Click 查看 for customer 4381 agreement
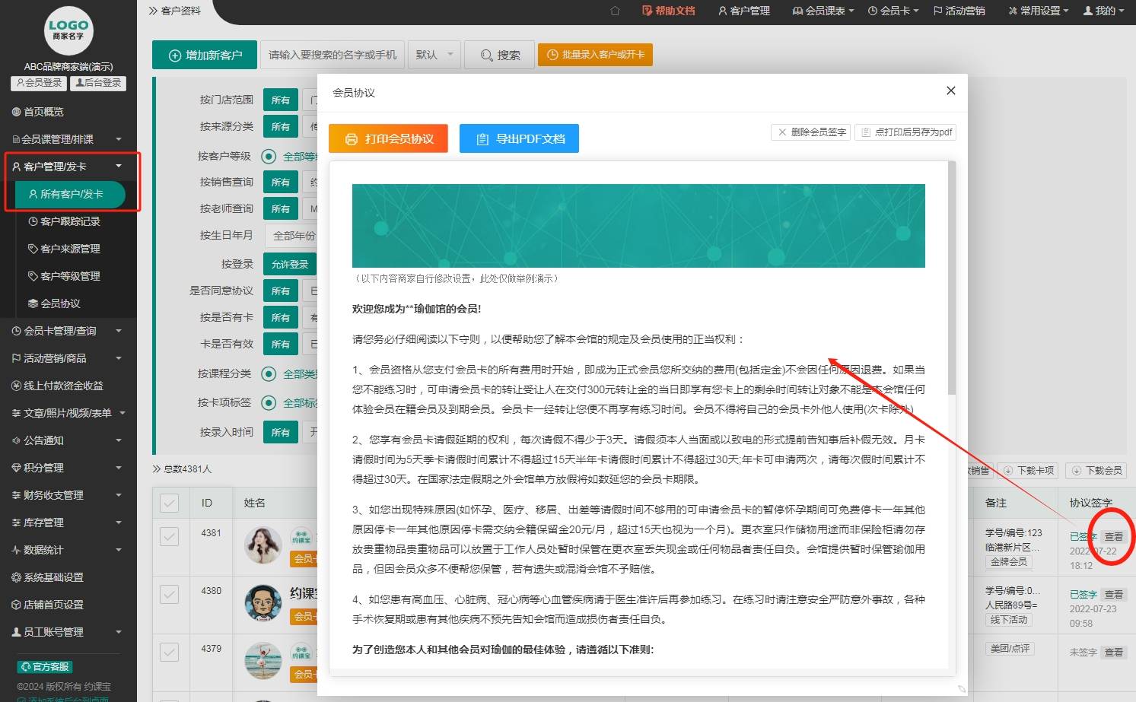1136x702 pixels. click(x=1114, y=536)
